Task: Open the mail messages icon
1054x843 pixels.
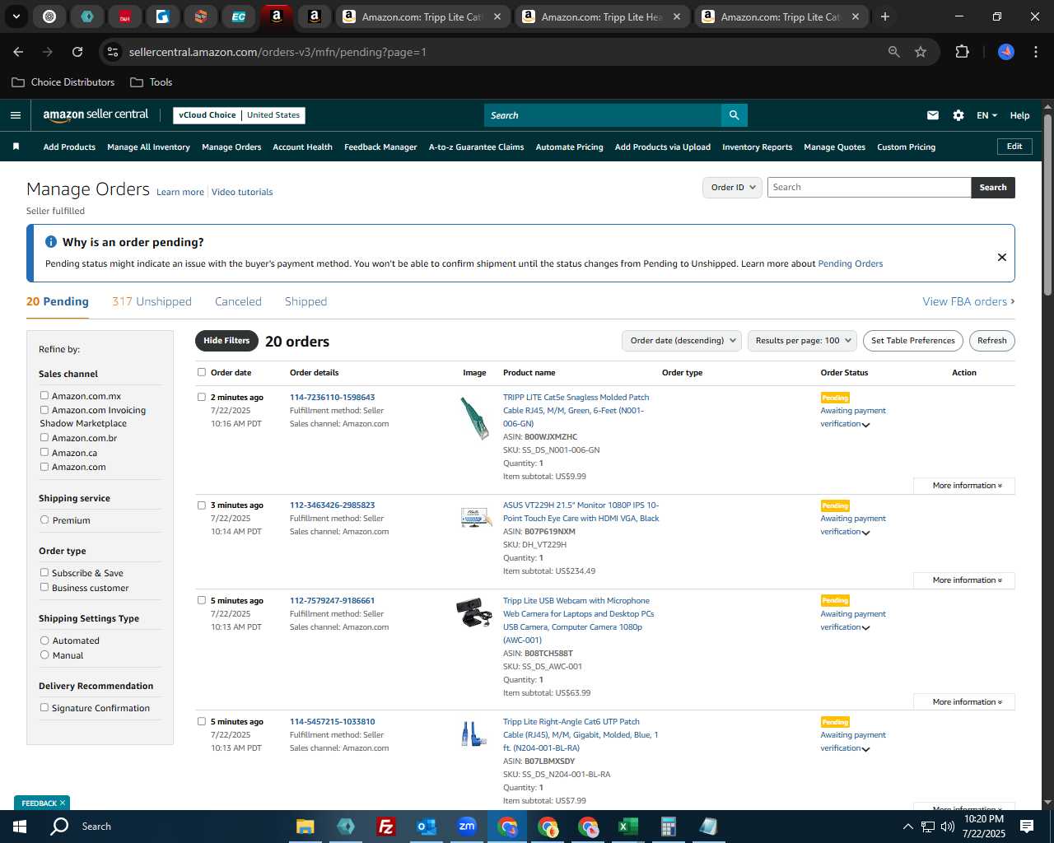Action: pyautogui.click(x=932, y=115)
